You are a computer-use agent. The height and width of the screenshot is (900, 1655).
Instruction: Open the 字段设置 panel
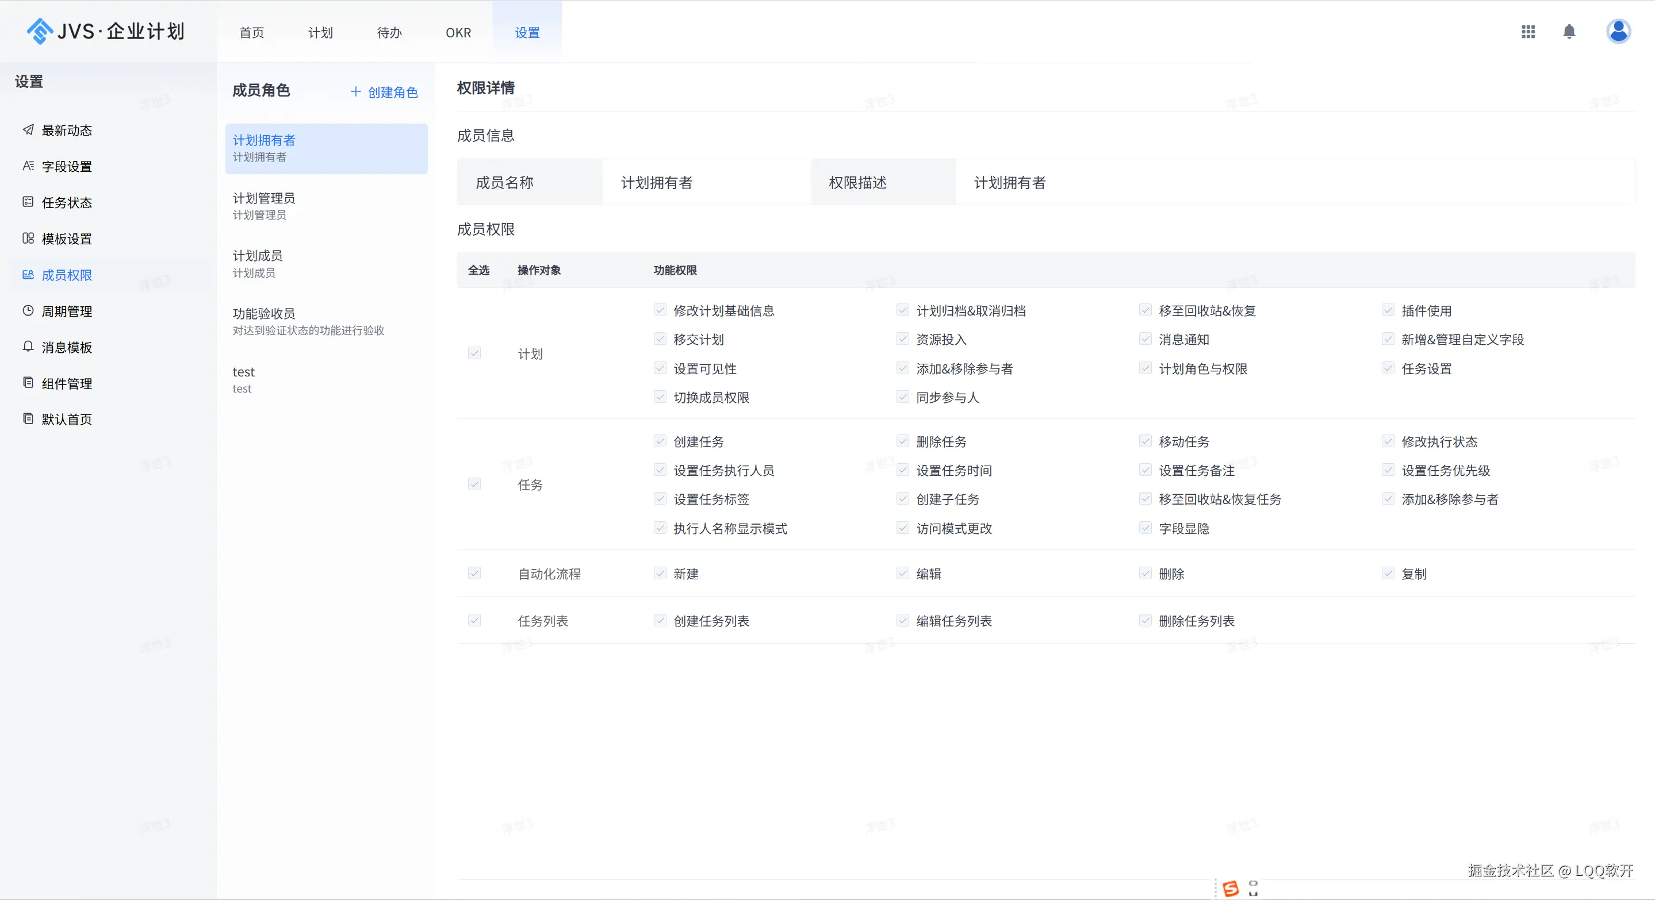coord(68,166)
